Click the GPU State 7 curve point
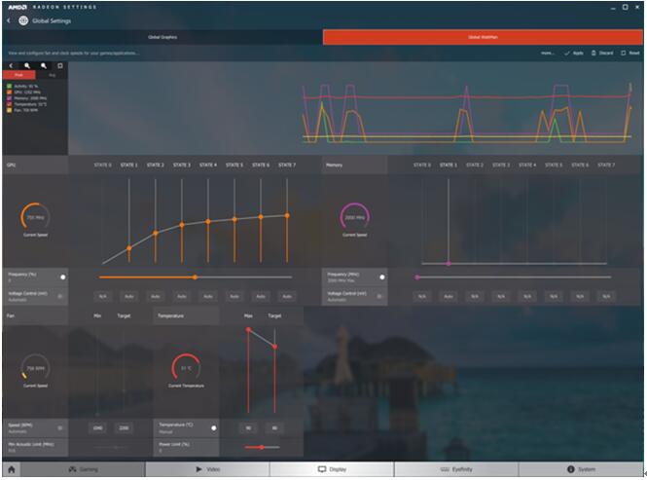Image resolution: width=647 pixels, height=480 pixels. [x=287, y=215]
